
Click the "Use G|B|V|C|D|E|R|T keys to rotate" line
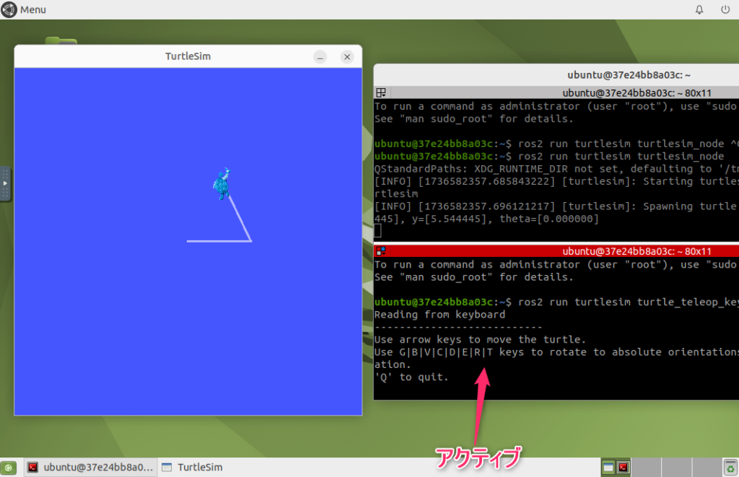pos(556,352)
